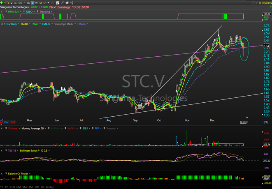The height and width of the screenshot is (189, 272).
Task: Open EMA34 settings dropdown
Action: pyautogui.click(x=87, y=24)
